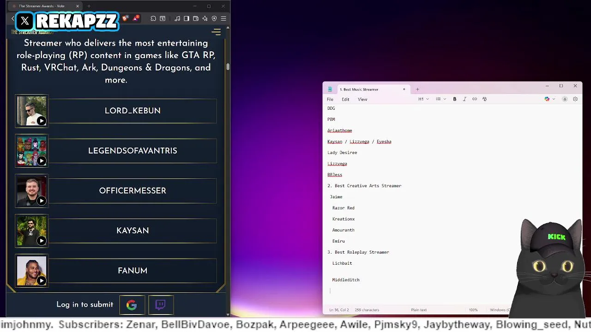Viewport: 591px width, 332px height.
Task: Open the browser extensions puzzle icon
Action: point(153,18)
